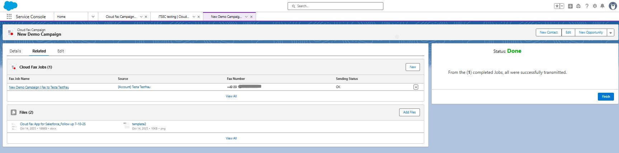Click the Add Files button

[x=409, y=112]
